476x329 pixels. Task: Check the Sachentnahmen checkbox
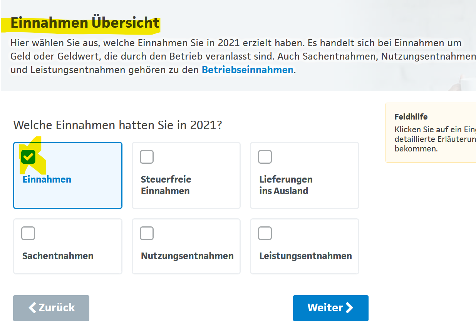point(28,233)
